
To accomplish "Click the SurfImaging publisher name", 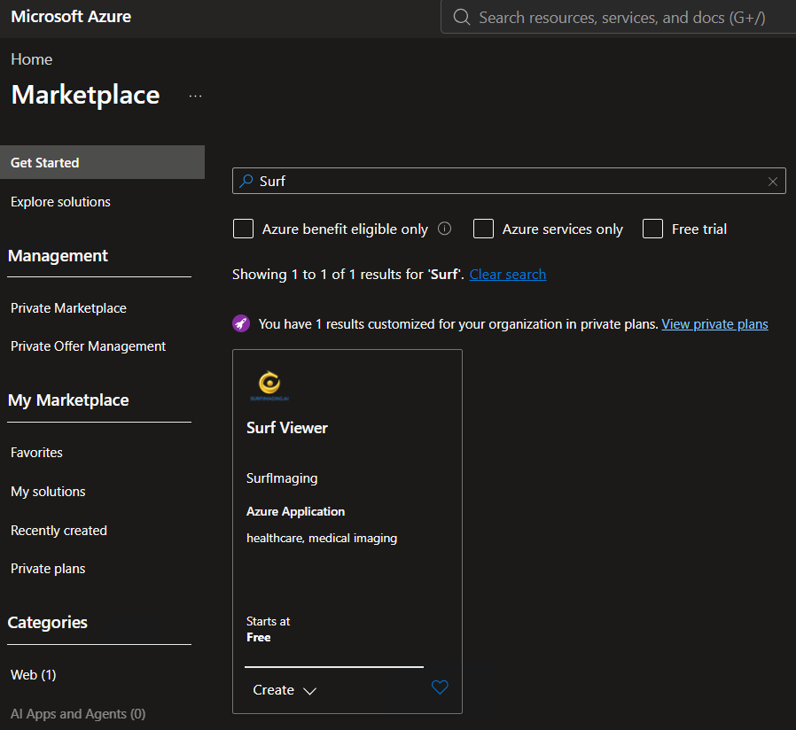I will pyautogui.click(x=282, y=478).
